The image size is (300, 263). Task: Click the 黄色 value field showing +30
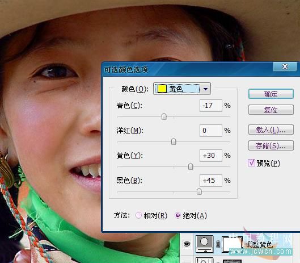point(211,156)
